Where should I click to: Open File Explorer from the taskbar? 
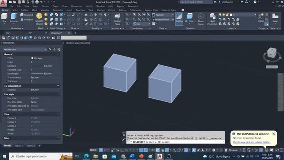click(95, 156)
